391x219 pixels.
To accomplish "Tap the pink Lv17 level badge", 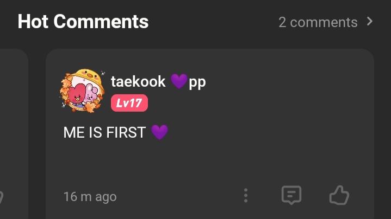I will pos(129,103).
